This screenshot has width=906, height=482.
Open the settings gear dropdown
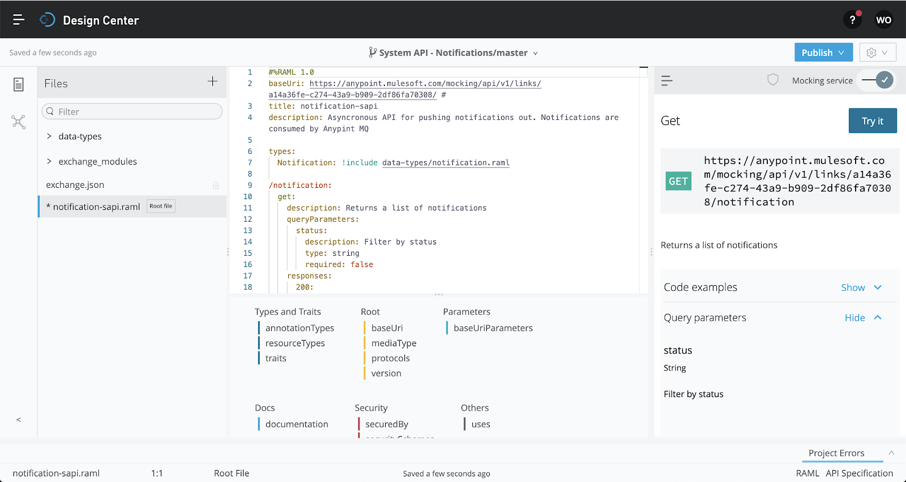(877, 53)
